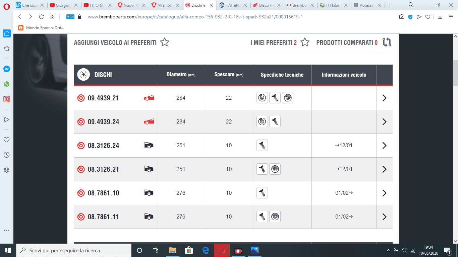Open Microsoft Edge from taskbar
The height and width of the screenshot is (257, 458).
(x=206, y=250)
